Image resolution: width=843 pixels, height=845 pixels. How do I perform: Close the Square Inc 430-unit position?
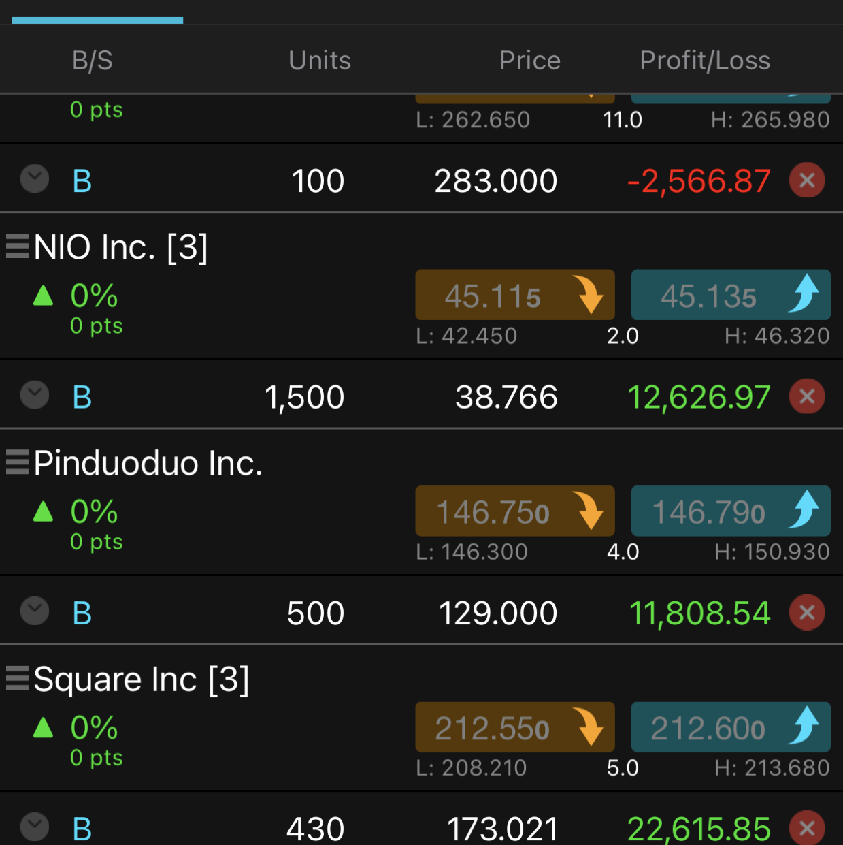(x=807, y=828)
